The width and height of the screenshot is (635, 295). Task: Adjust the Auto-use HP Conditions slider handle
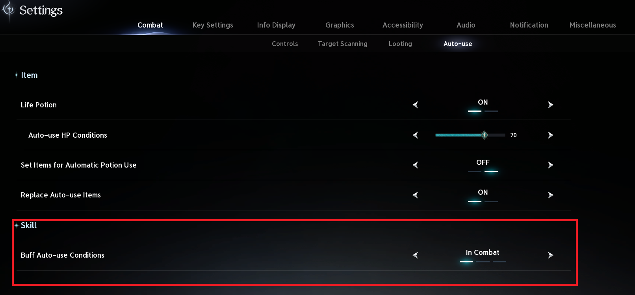[x=485, y=135]
